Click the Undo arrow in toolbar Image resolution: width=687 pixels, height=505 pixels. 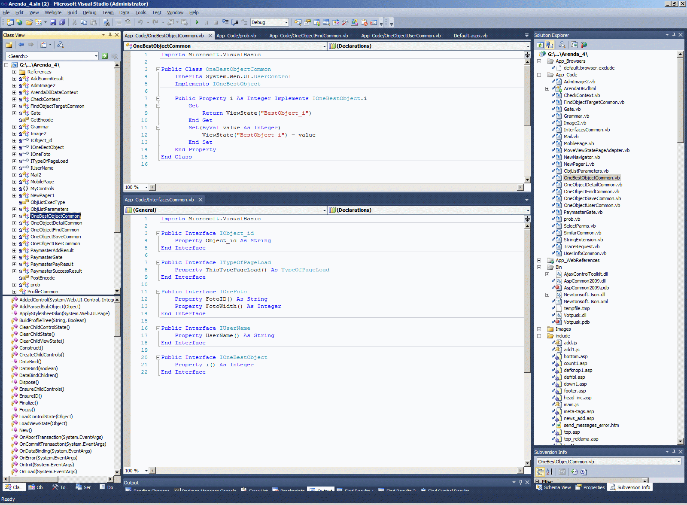click(x=140, y=22)
